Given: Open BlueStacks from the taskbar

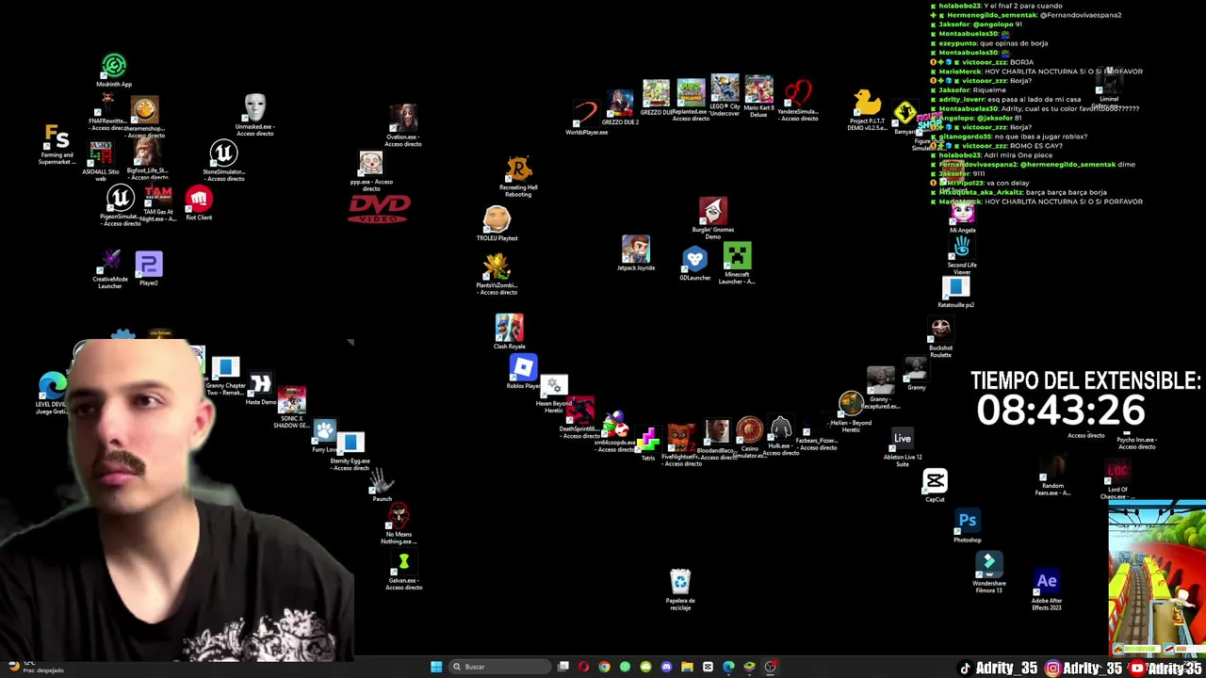Looking at the screenshot, I should 749,667.
